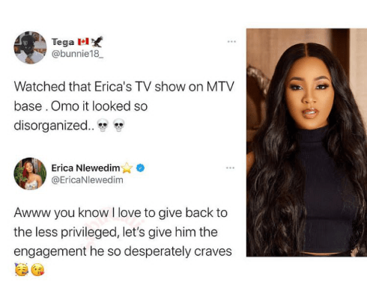Click the second skull emoji

(119, 125)
